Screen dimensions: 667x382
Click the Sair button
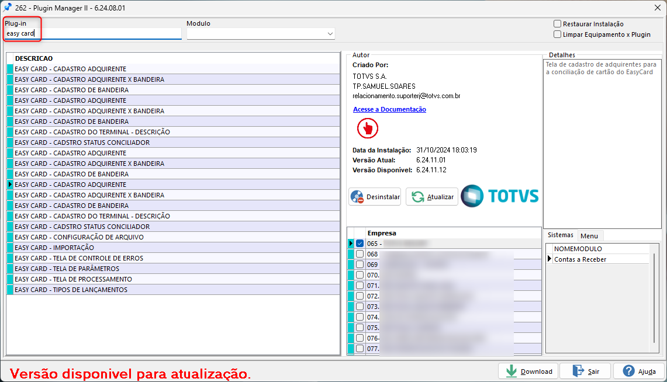pos(585,371)
